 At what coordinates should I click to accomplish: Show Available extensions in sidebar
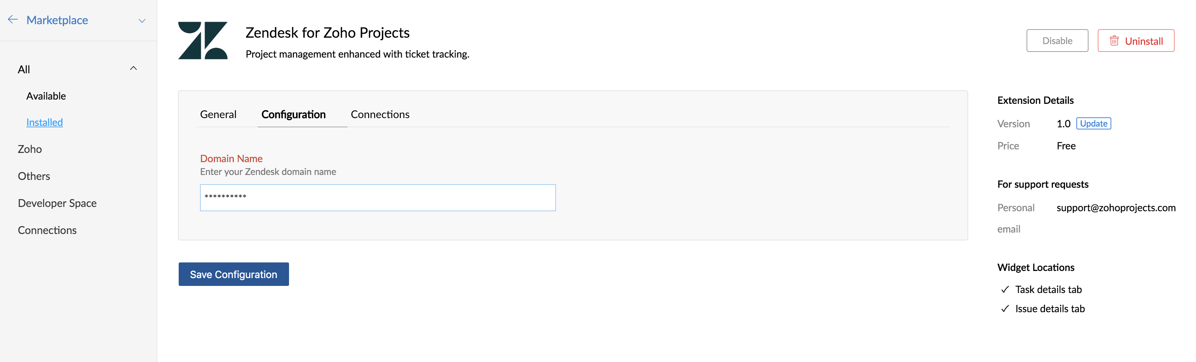(46, 96)
